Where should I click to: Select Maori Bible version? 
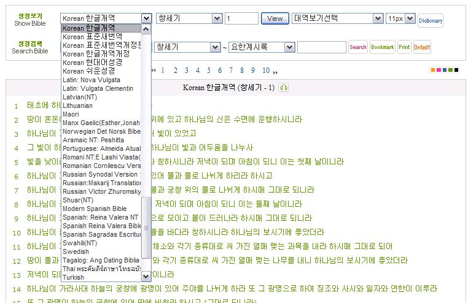pyautogui.click(x=71, y=114)
